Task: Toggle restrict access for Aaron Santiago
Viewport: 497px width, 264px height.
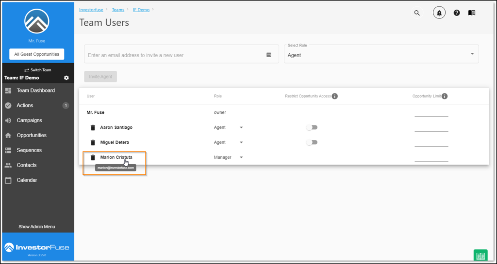Action: 312,127
